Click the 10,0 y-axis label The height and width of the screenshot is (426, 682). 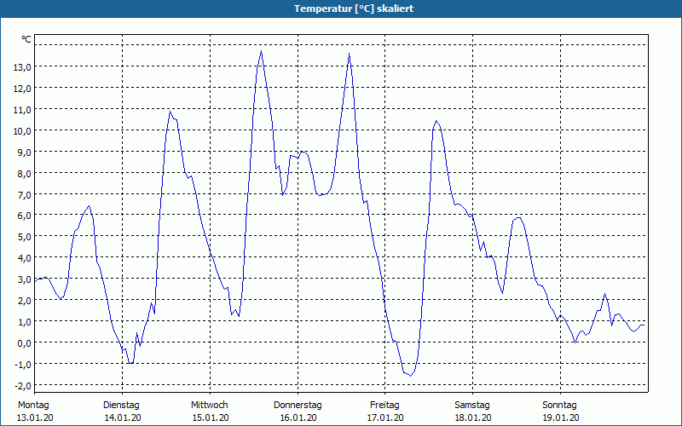22,131
